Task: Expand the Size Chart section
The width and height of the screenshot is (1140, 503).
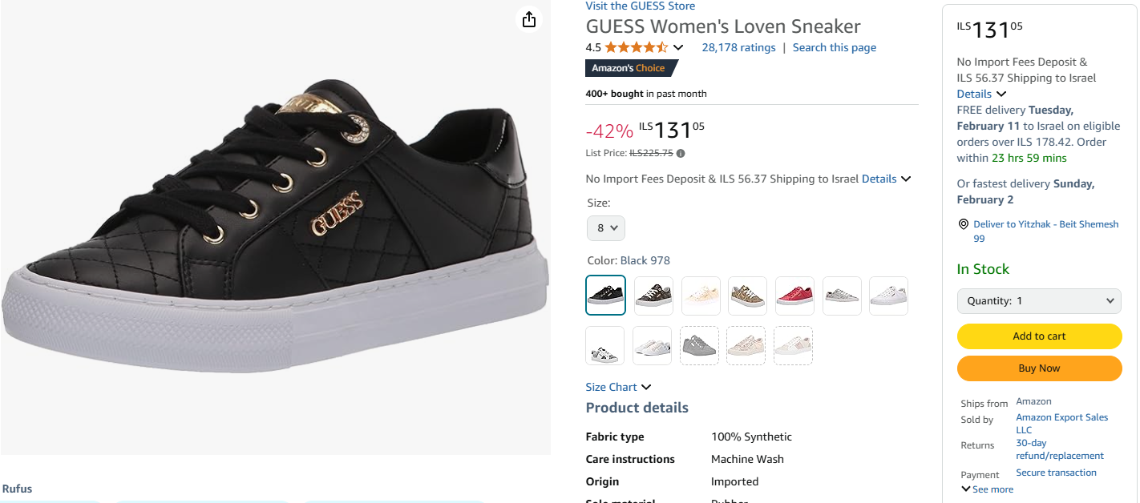Action: click(x=618, y=387)
